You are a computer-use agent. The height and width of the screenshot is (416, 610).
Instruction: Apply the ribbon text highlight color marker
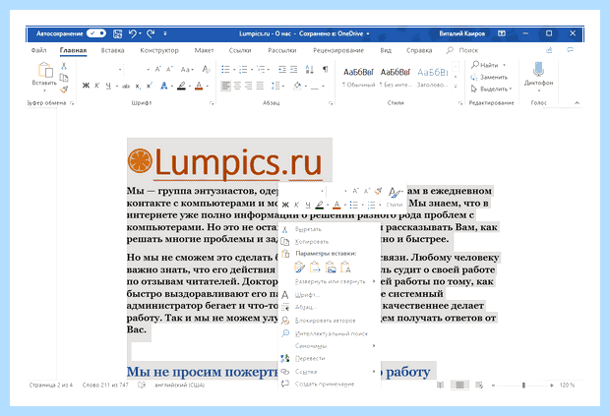pos(181,86)
